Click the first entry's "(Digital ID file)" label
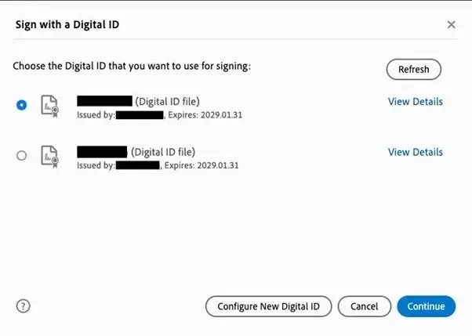 (x=167, y=102)
